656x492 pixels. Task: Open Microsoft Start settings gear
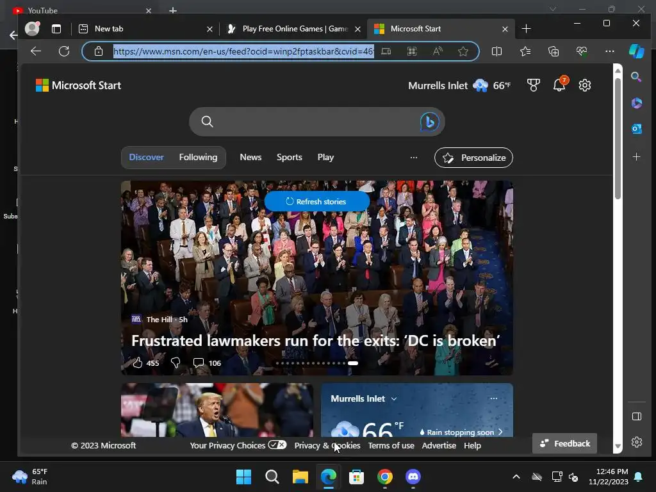coord(584,85)
